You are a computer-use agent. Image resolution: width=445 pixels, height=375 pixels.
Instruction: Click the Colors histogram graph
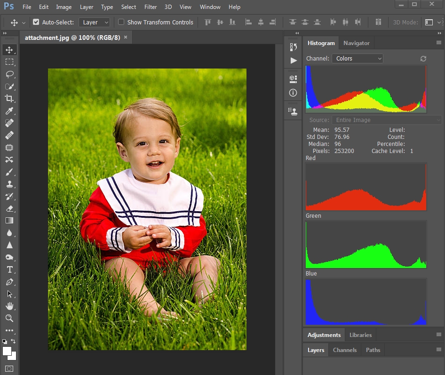[366, 89]
